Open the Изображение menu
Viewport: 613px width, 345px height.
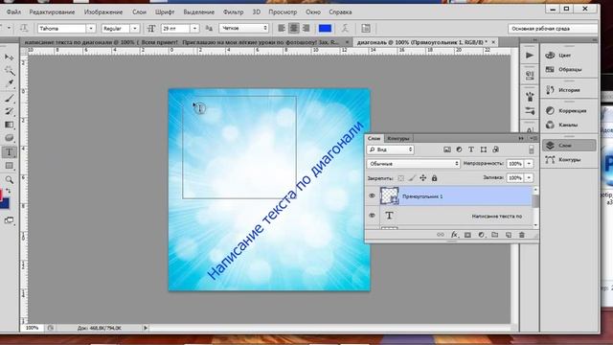tap(103, 11)
